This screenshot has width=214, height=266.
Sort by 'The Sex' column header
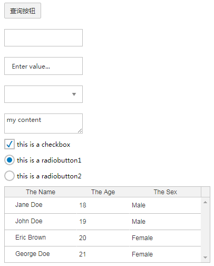pyautogui.click(x=165, y=192)
